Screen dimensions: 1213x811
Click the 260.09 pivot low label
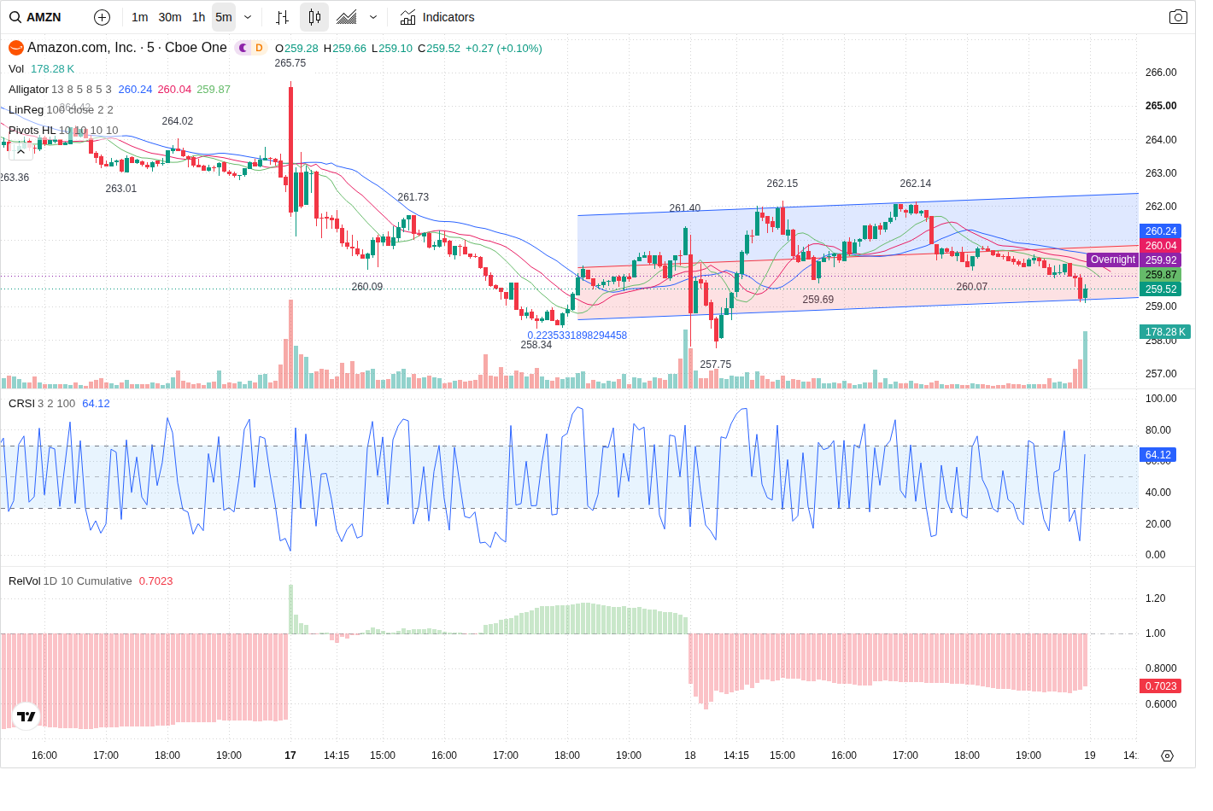pos(367,287)
